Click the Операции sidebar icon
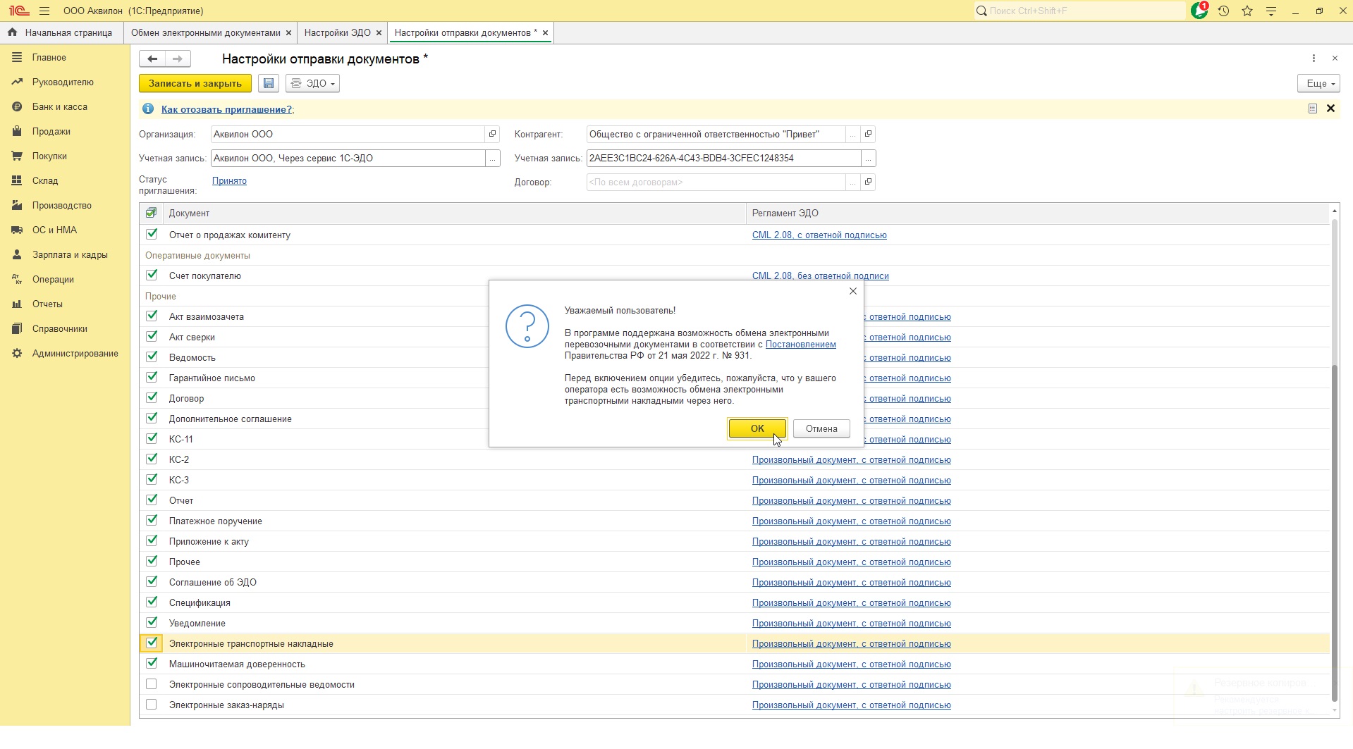 click(x=17, y=280)
